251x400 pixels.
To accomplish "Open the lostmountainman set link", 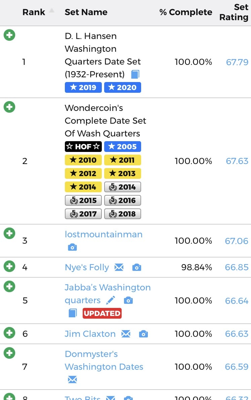I will tap(103, 234).
